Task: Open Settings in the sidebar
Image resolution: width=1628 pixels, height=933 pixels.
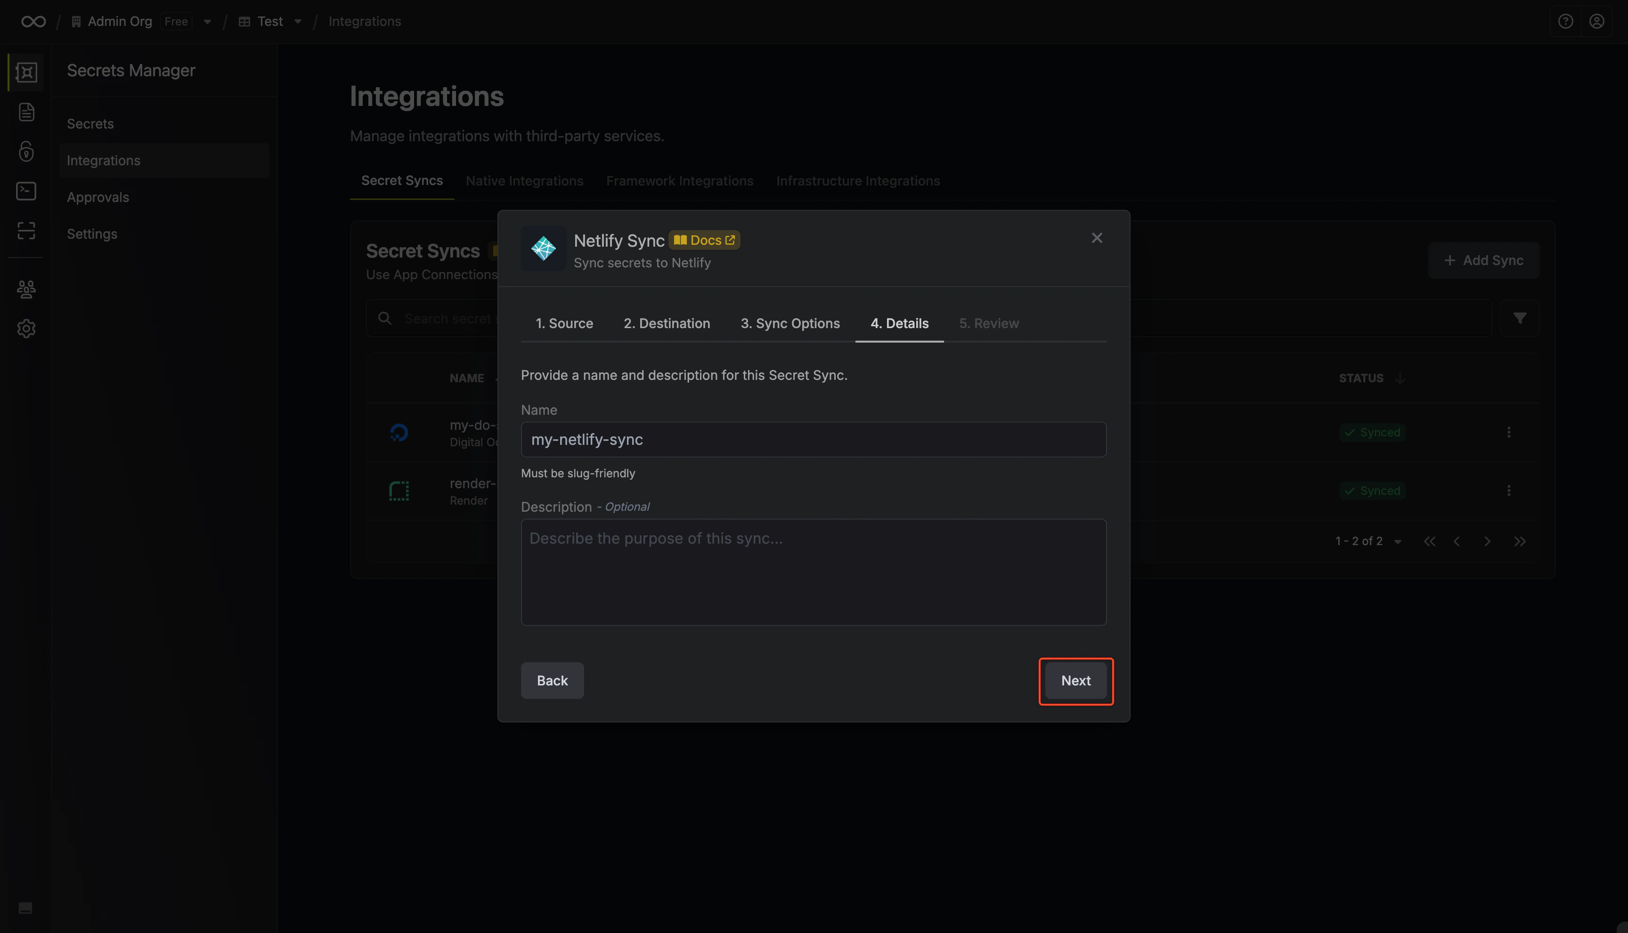Action: tap(164, 234)
